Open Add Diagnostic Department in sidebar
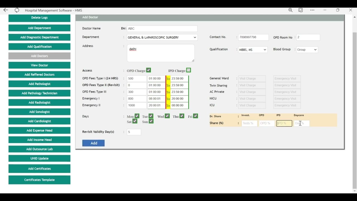 click(39, 37)
